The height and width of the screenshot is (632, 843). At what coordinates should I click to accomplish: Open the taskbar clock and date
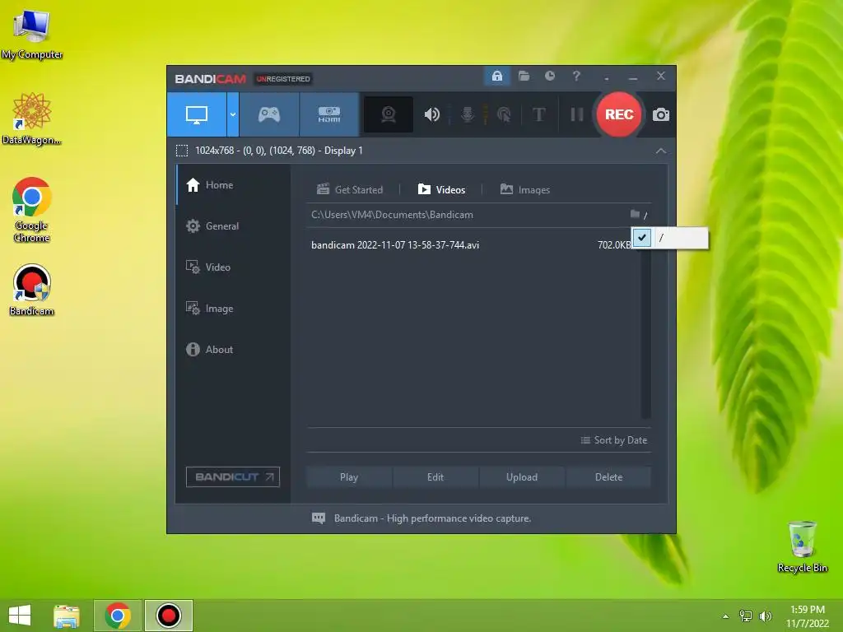tap(808, 616)
